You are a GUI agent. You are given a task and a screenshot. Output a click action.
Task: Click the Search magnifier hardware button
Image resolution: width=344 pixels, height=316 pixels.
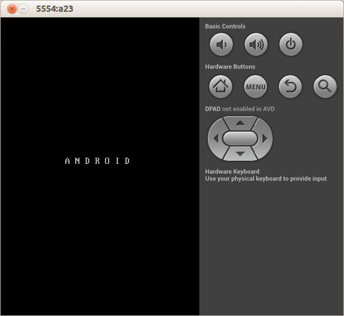pos(325,86)
